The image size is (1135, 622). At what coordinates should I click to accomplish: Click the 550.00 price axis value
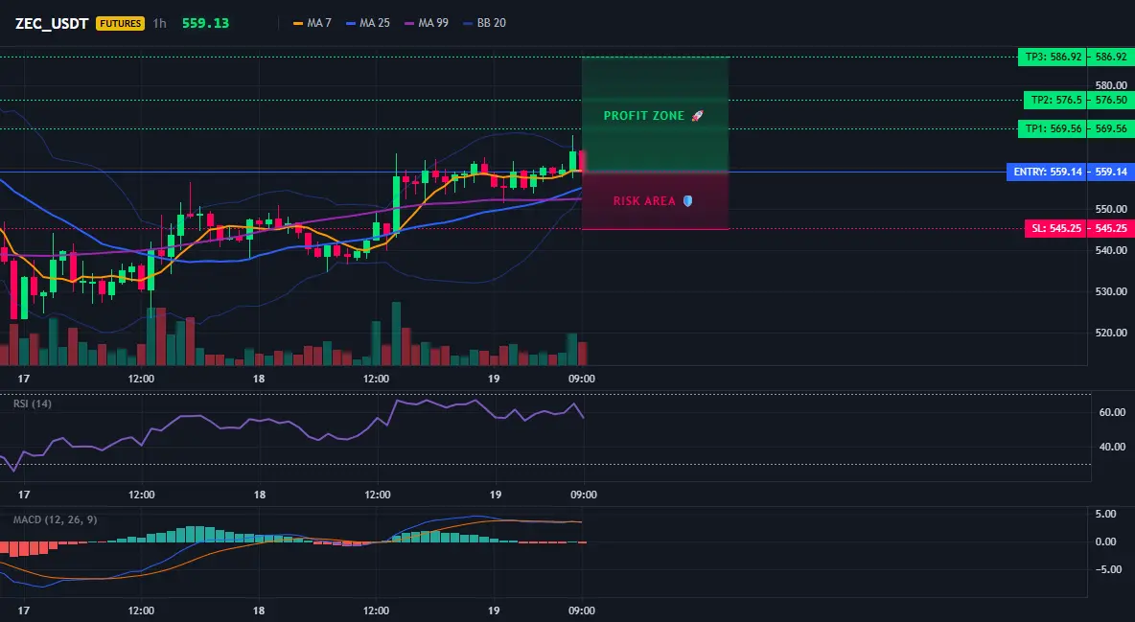[1111, 209]
